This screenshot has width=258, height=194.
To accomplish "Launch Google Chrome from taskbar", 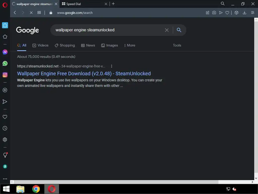I will (x=36, y=189).
